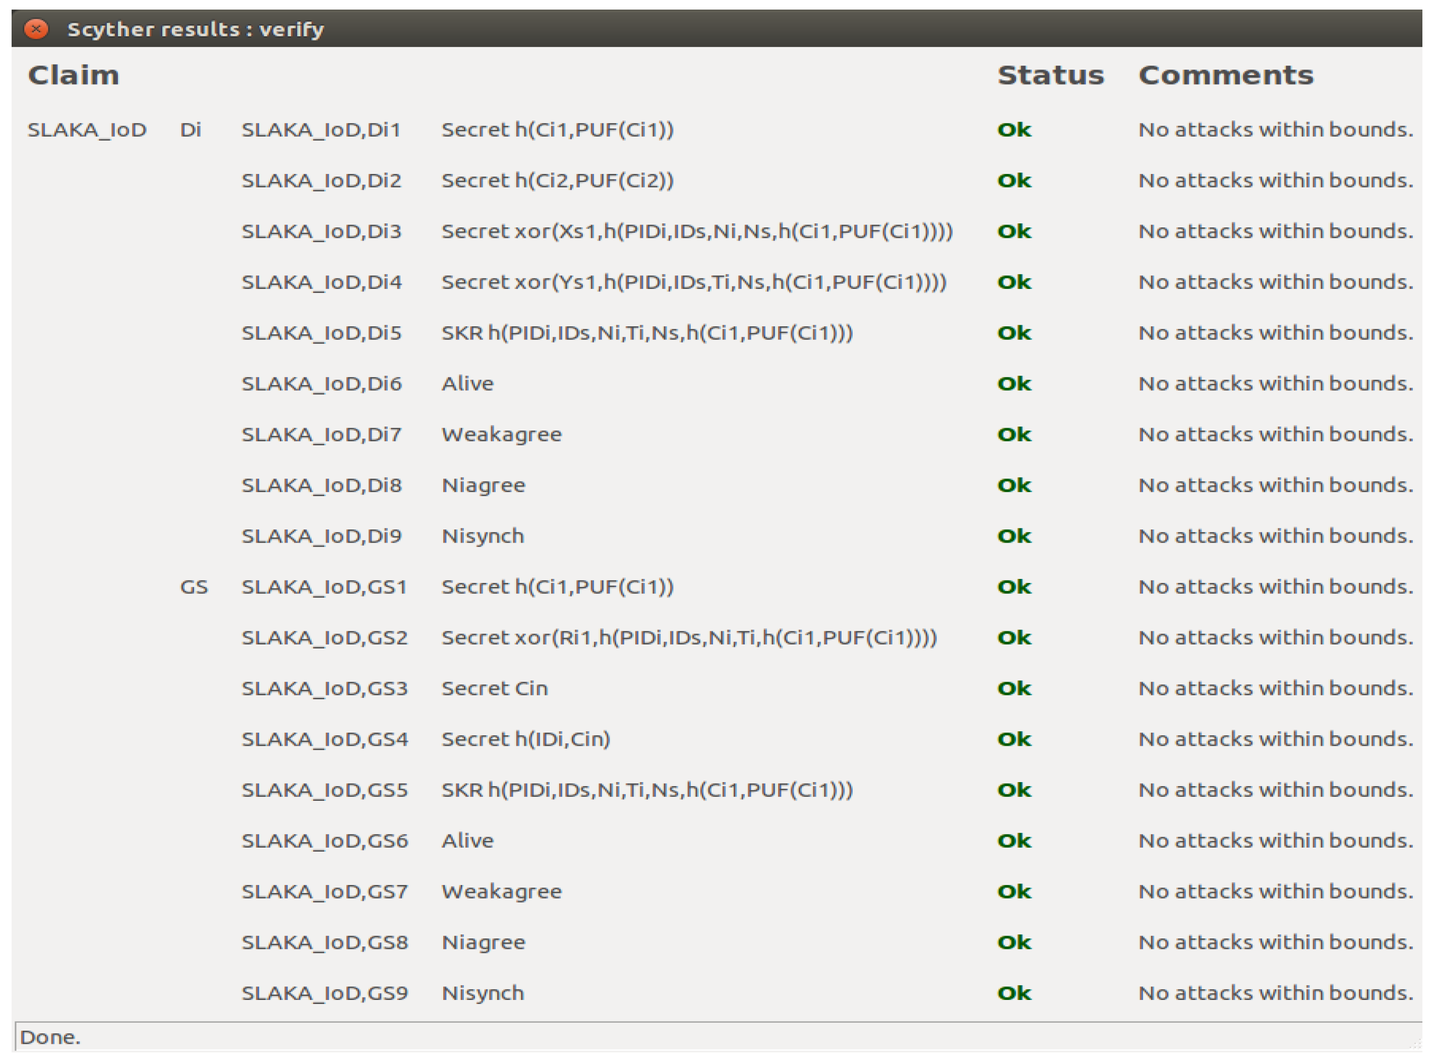Select SLAKA_IoD,Di9 claim identifier
The width and height of the screenshot is (1434, 1064).
tap(321, 536)
